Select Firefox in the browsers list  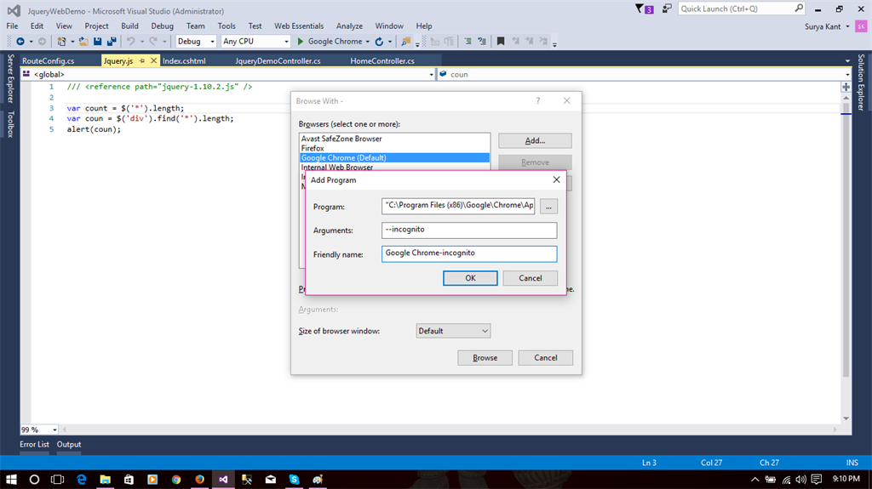[x=394, y=148]
